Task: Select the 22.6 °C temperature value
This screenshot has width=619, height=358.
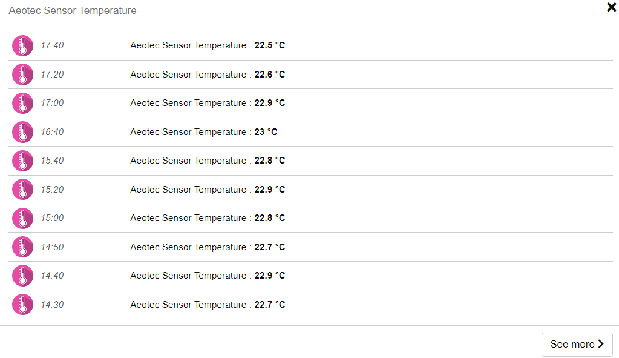Action: click(269, 75)
